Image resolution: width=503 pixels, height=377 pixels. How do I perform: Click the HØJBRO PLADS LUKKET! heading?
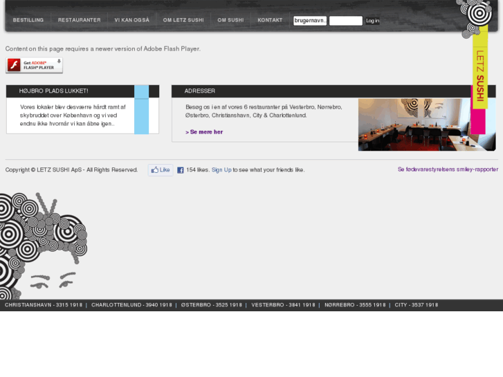point(53,91)
